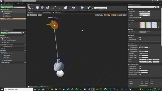Open the Perspective view dropdown
The image size is (162, 91).
click(x=33, y=15)
